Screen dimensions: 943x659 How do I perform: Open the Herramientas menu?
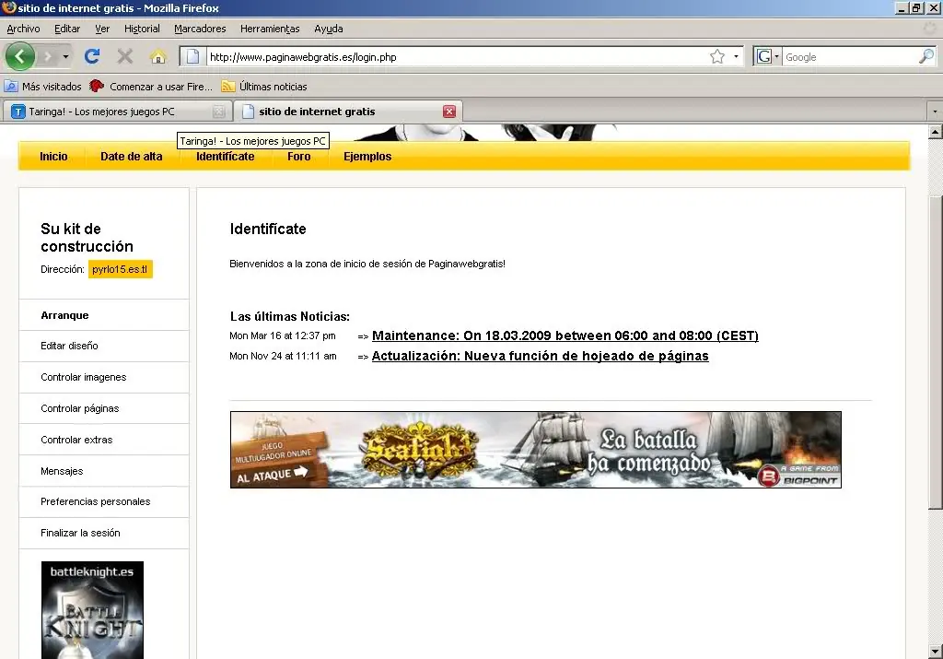pyautogui.click(x=270, y=29)
